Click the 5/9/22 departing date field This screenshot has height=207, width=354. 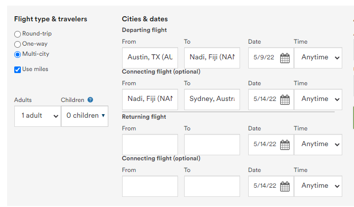click(264, 58)
